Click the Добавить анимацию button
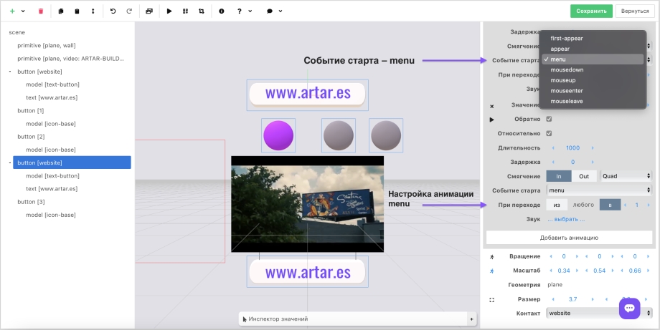Screen dimensions: 660x330 [x=569, y=237]
